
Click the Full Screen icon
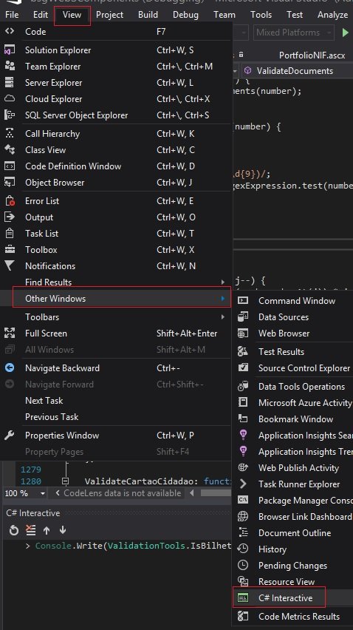pos(10,333)
